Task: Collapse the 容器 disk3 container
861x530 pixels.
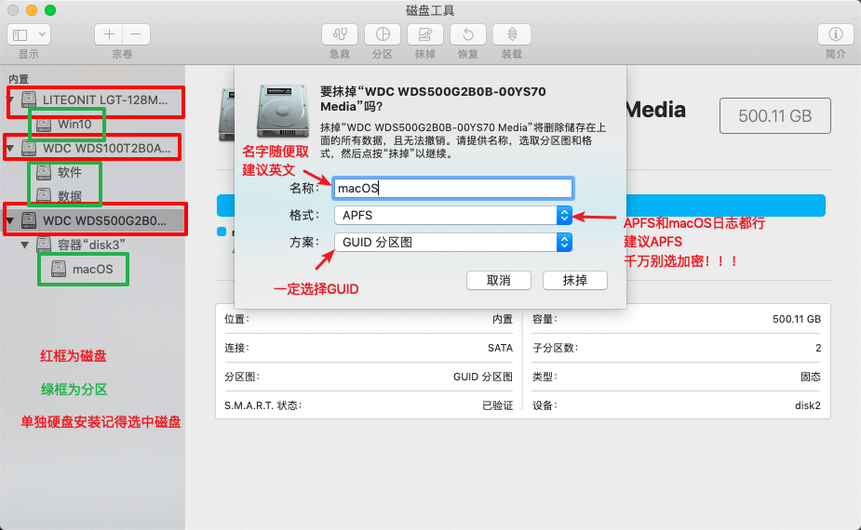Action: click(24, 245)
